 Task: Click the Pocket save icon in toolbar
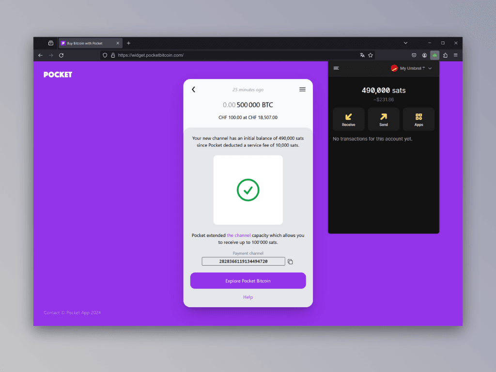tap(414, 55)
